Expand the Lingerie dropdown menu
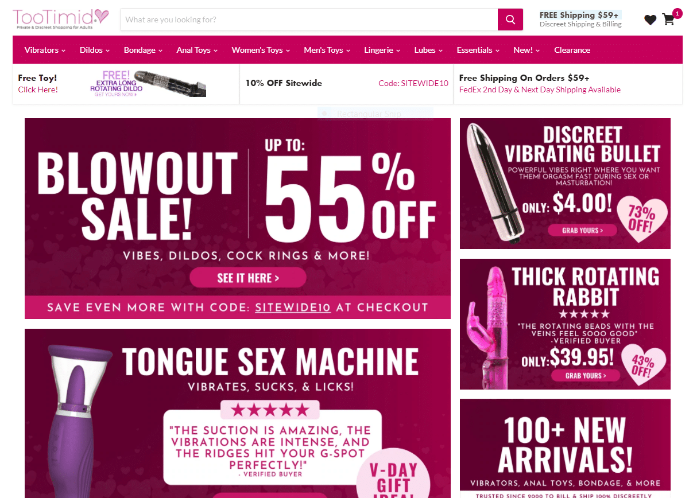Screen dimensions: 693x498 [382, 50]
